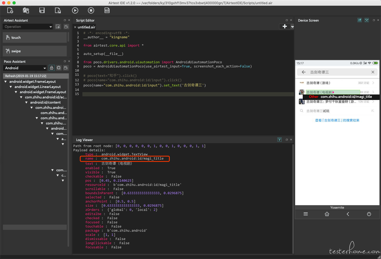Open the script tab list dropdown arrow
The image size is (381, 259).
click(x=292, y=27)
